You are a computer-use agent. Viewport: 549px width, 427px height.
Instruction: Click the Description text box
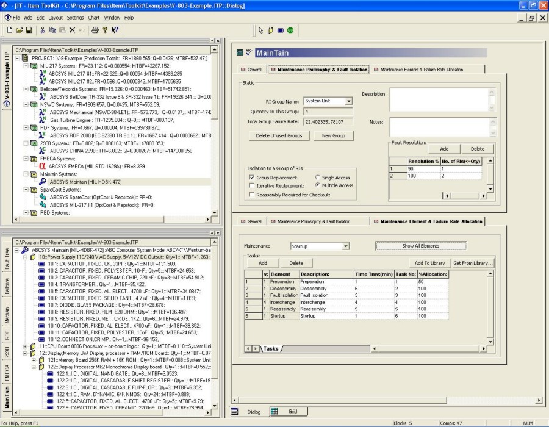click(439, 100)
